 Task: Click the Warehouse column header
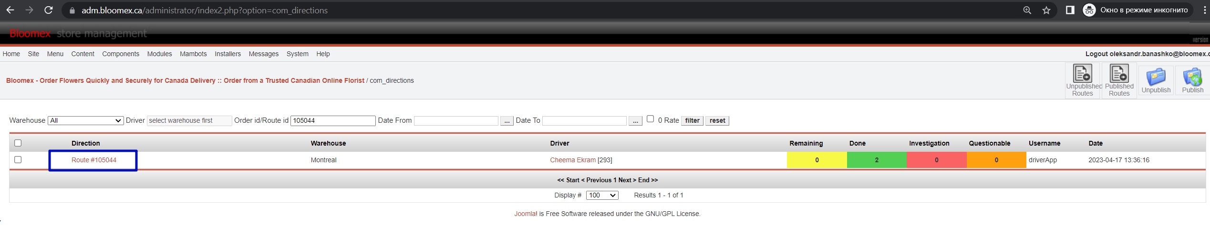tap(328, 143)
